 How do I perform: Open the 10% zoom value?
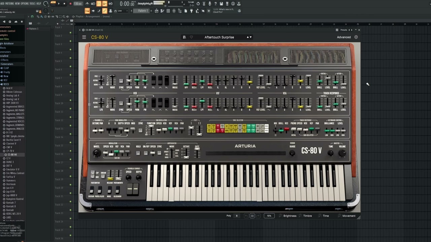(x=269, y=216)
